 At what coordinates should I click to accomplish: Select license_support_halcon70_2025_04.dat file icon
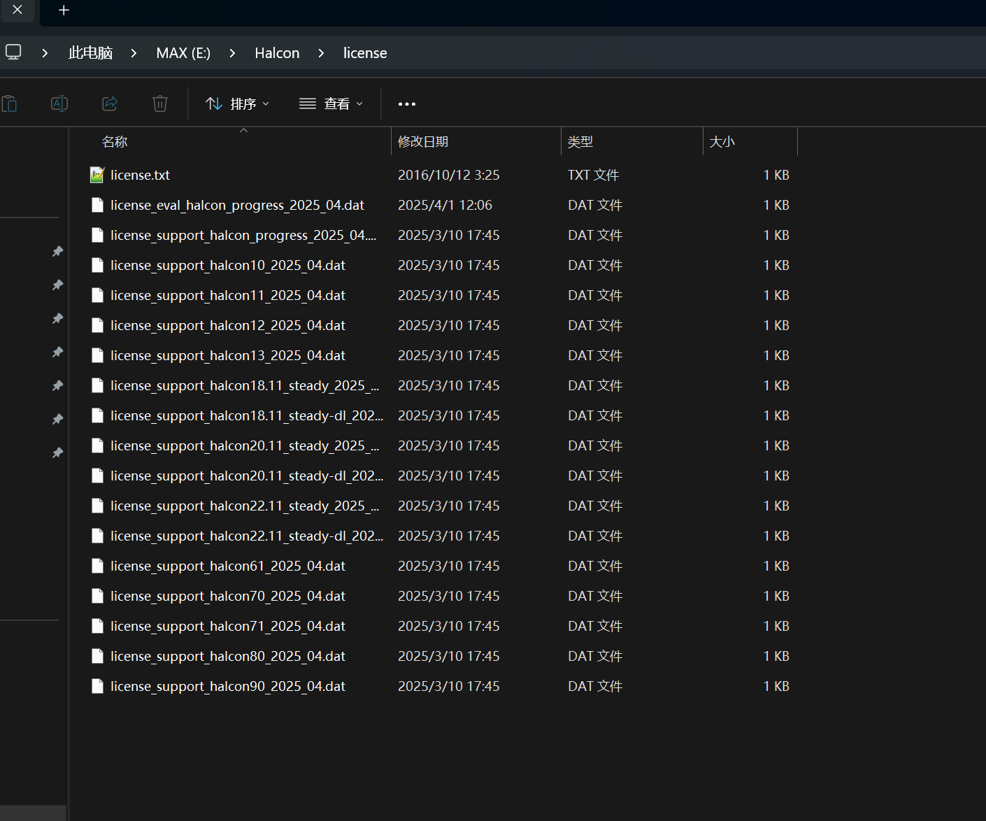click(x=98, y=596)
